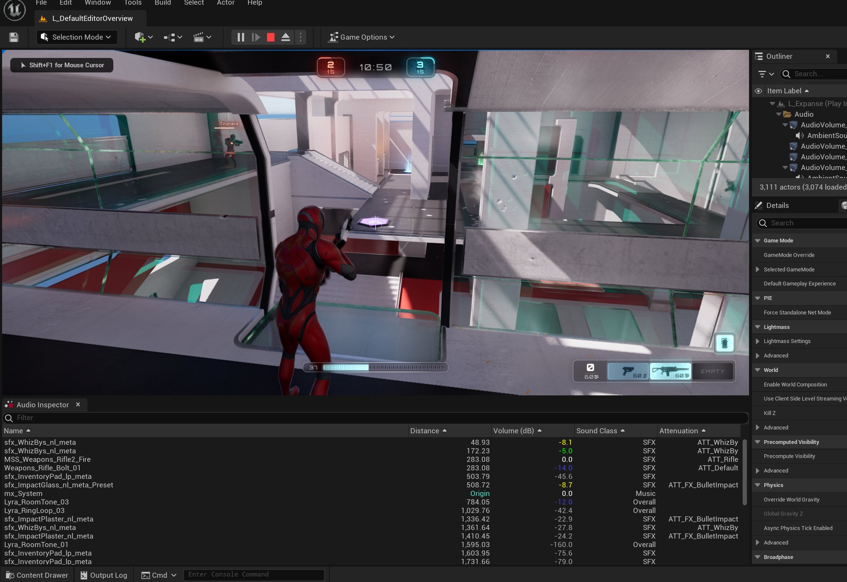Stop the play session with the red square
This screenshot has height=582, width=847.
271,37
